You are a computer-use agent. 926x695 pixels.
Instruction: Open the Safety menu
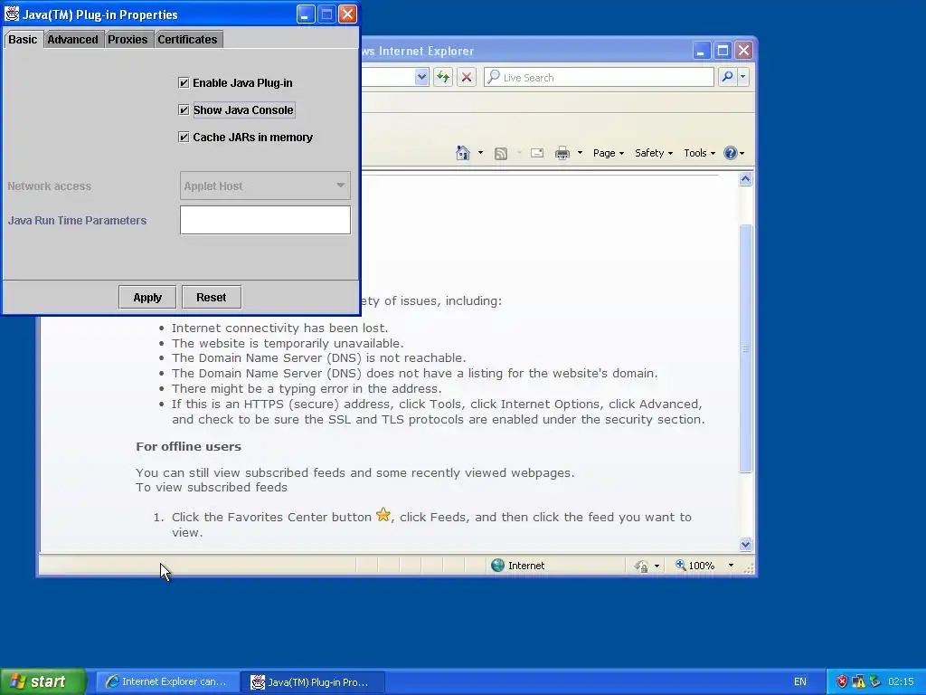(x=653, y=153)
